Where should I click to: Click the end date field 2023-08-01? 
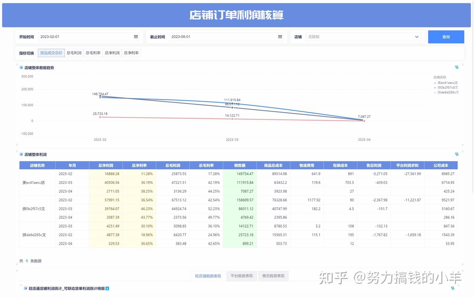tap(226, 37)
